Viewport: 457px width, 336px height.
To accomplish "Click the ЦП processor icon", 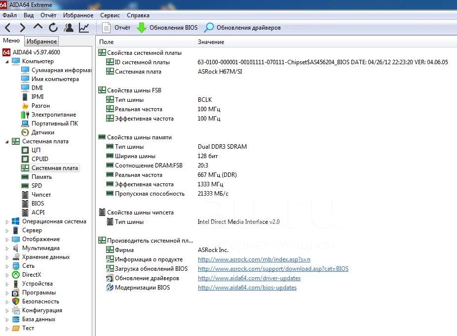I will 25,150.
